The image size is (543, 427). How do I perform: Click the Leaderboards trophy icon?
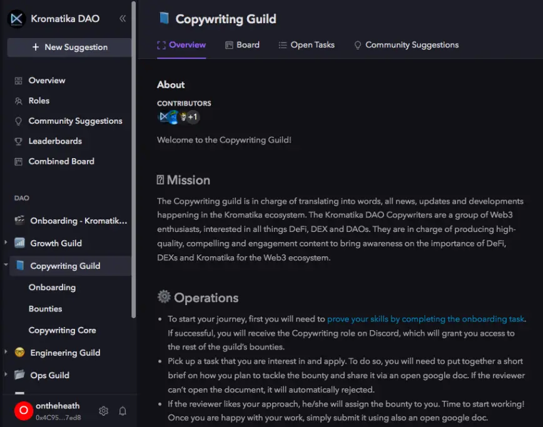[18, 141]
